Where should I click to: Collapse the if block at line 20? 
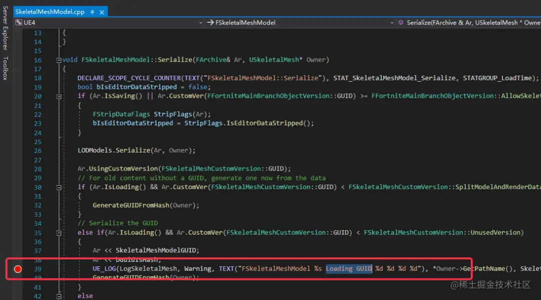click(x=59, y=96)
